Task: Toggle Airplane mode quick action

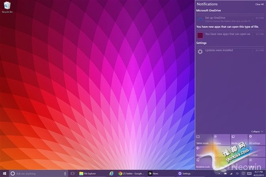Action: (x=204, y=151)
